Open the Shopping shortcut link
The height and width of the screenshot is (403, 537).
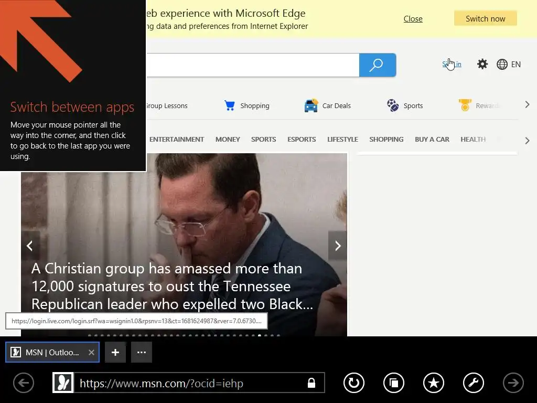pos(246,105)
